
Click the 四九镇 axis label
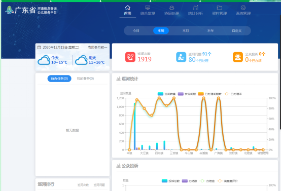point(159,153)
